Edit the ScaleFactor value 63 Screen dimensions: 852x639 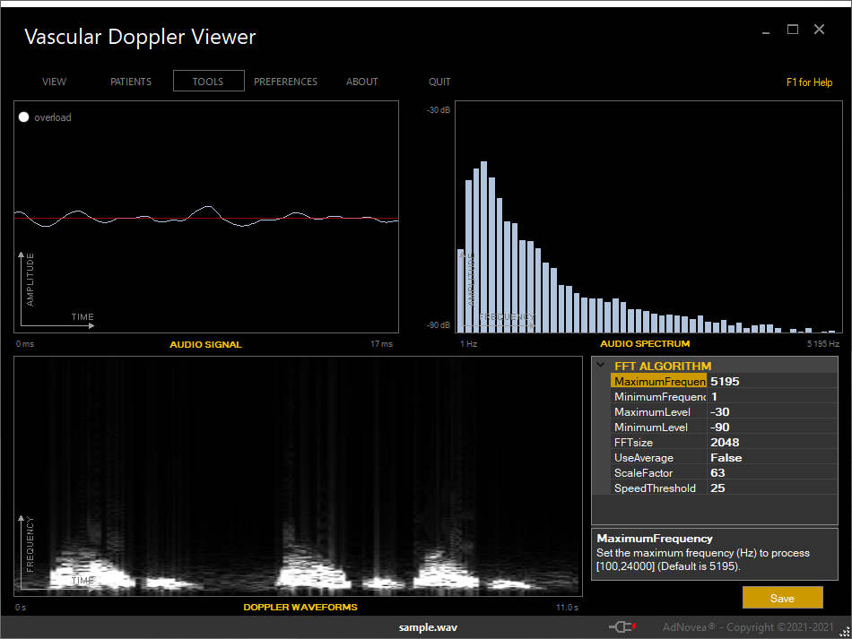(772, 472)
